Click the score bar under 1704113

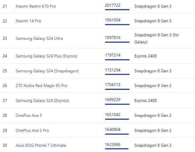pos(117,89)
